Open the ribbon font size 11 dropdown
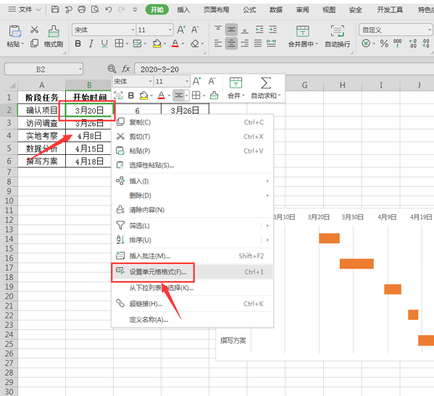Viewport: 434px width, 396px height. [x=170, y=30]
